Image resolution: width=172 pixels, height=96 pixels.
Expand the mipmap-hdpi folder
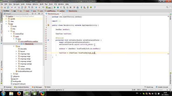pos(16,54)
